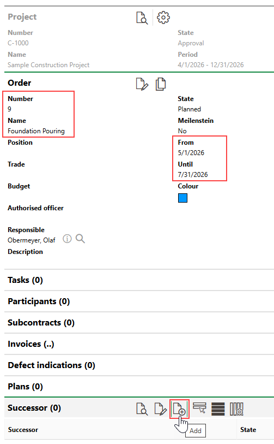Add a new successor

pyautogui.click(x=179, y=409)
